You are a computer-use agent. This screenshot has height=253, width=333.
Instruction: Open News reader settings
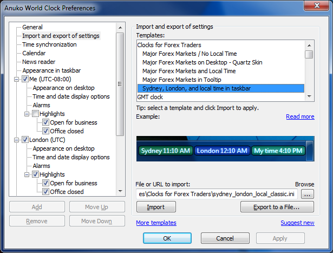click(x=39, y=62)
